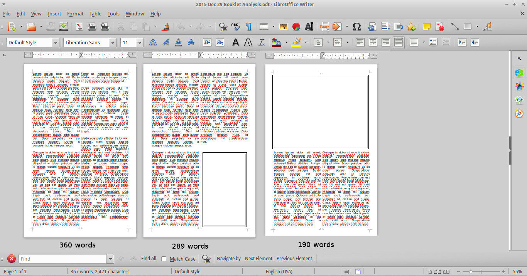
Task: Open the Edit menu
Action: click(x=21, y=13)
